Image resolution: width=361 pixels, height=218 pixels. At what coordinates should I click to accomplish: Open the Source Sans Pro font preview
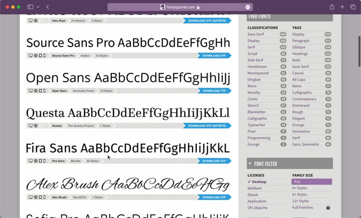click(128, 43)
